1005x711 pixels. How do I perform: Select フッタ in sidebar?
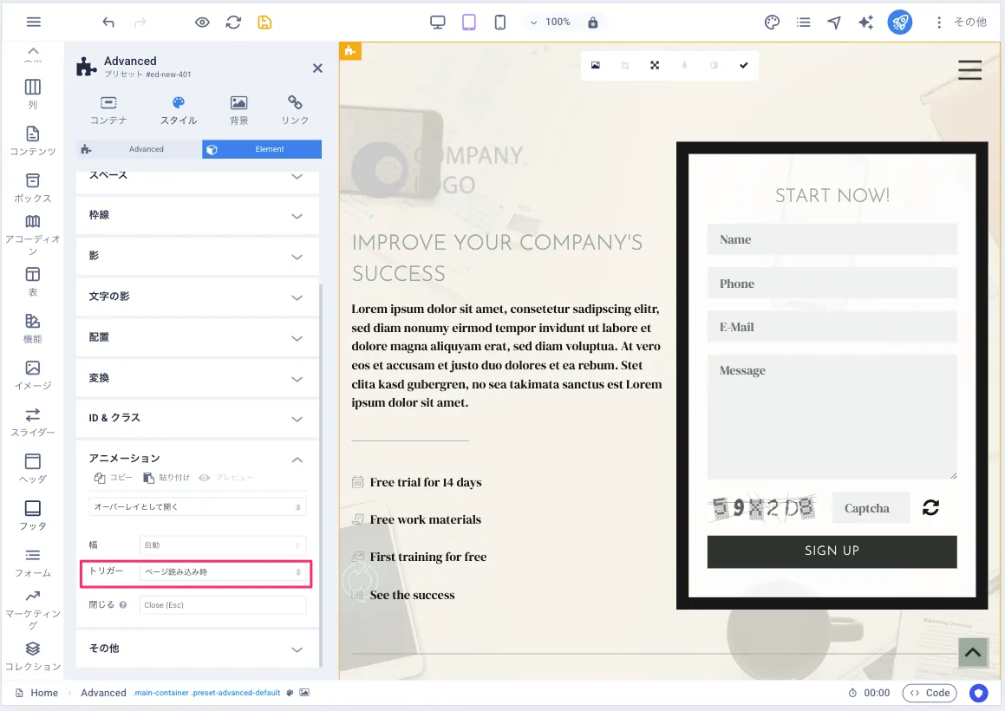tap(33, 515)
